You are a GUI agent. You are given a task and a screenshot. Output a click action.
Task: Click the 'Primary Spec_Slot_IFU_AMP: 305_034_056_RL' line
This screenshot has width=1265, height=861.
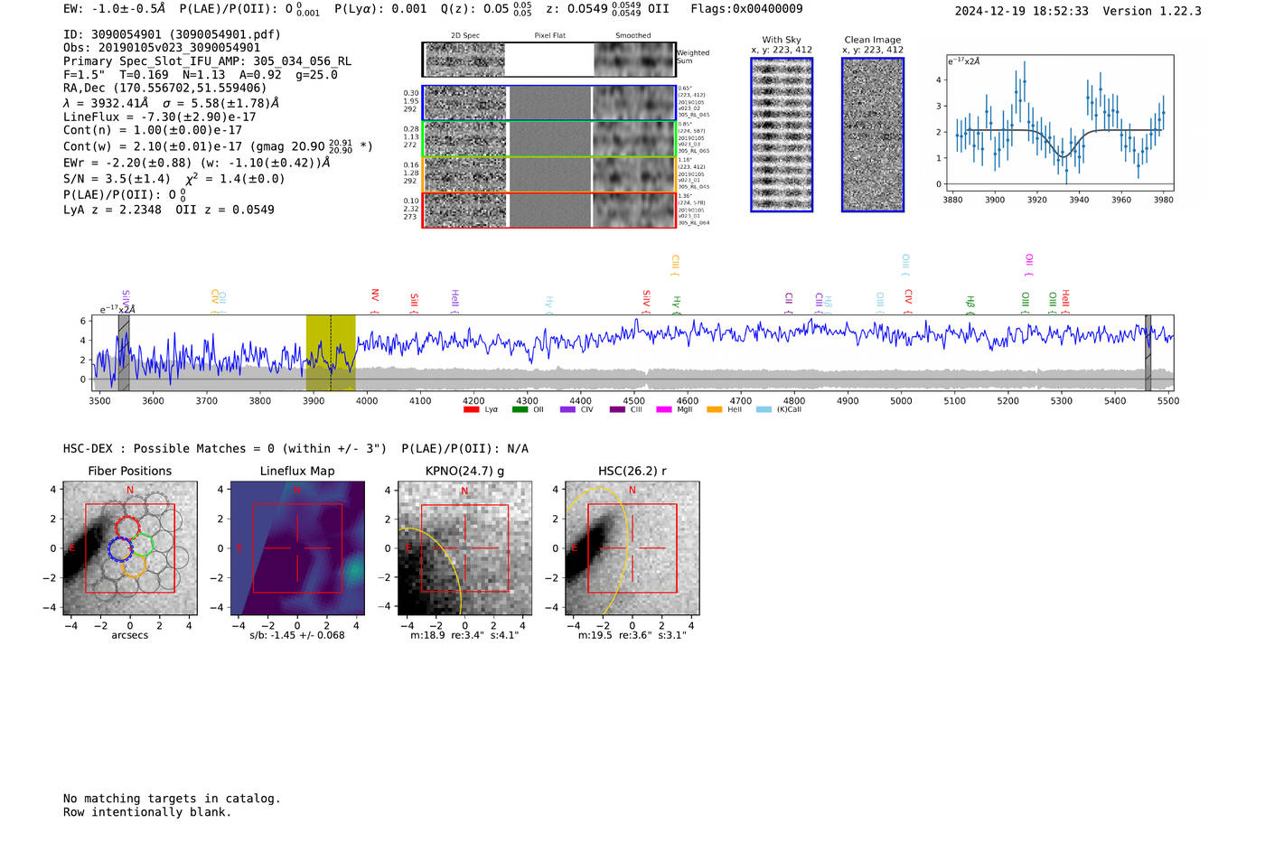[x=207, y=61]
